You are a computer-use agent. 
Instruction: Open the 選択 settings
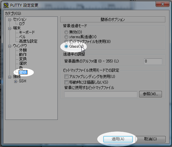tap(23, 63)
